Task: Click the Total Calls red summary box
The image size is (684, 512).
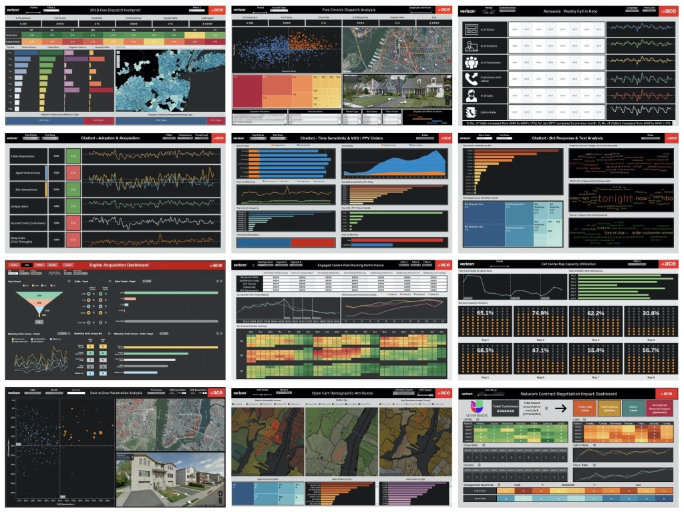Action: [x=584, y=409]
